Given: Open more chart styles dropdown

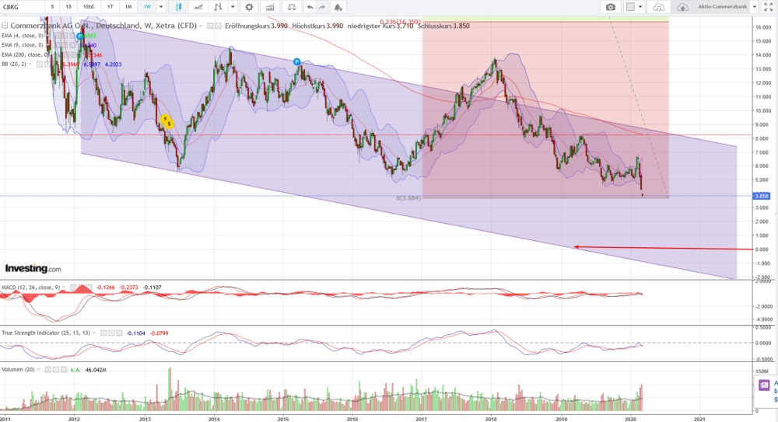Looking at the screenshot, I should point(232,7).
